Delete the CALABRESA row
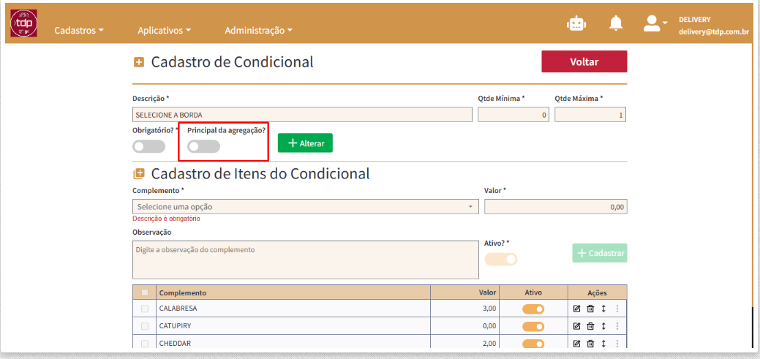The width and height of the screenshot is (760, 359). click(590, 309)
